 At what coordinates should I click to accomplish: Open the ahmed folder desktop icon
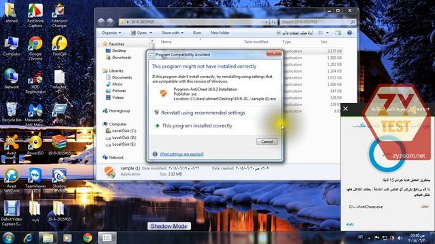(x=11, y=12)
